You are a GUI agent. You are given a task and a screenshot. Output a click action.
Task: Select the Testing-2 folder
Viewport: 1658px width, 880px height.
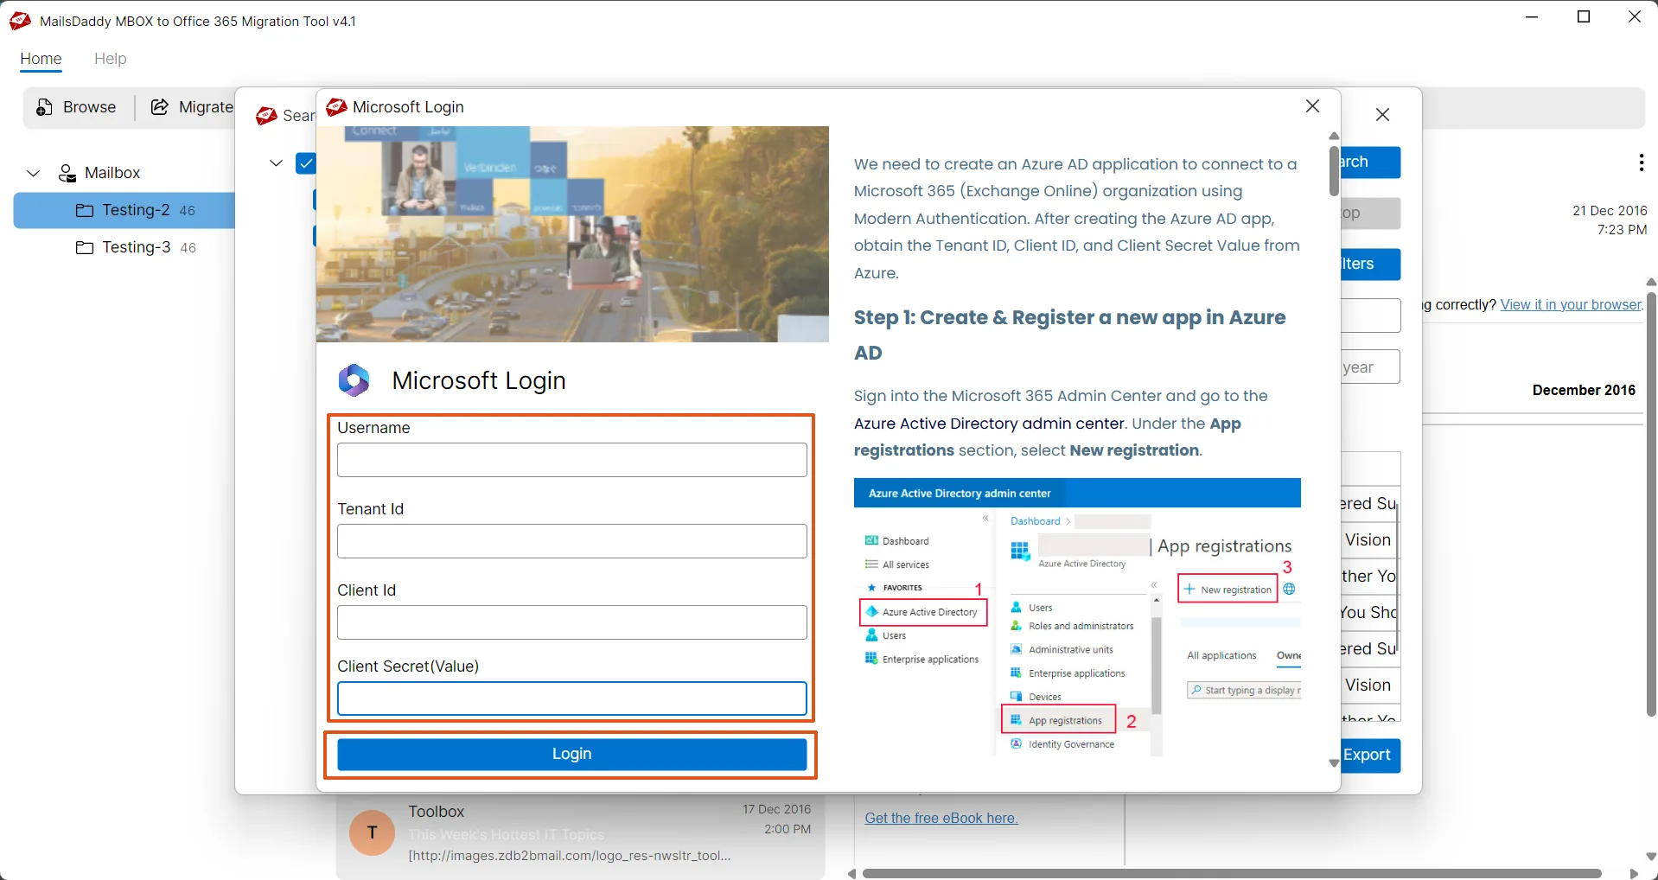[x=135, y=210]
